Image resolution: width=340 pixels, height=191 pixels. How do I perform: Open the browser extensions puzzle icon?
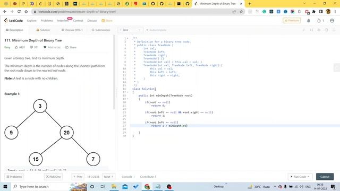point(314,12)
